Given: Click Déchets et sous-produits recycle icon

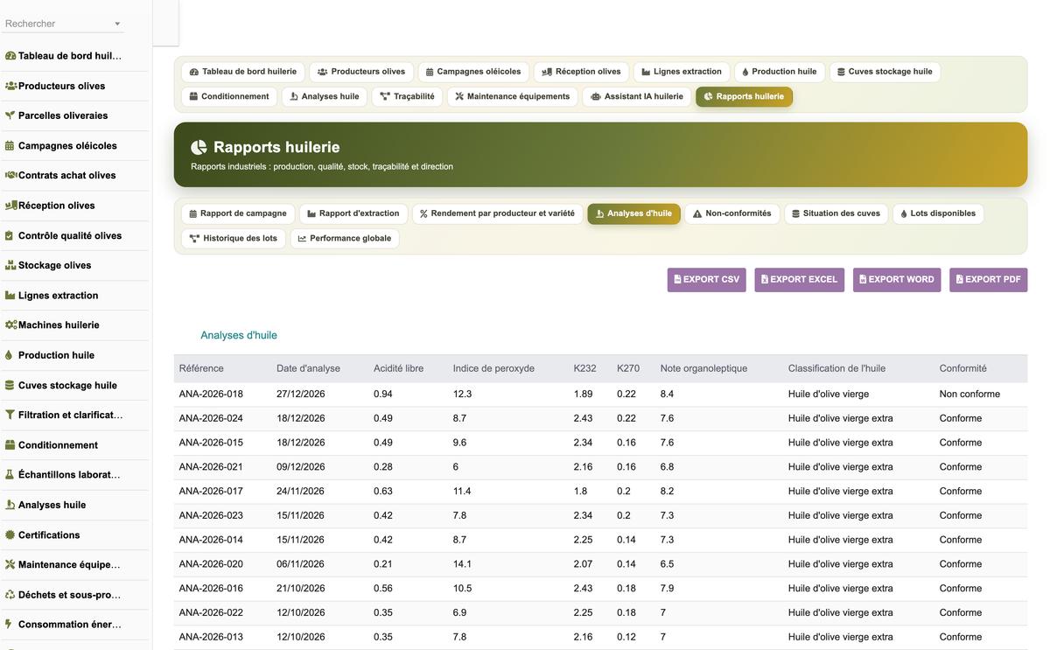Looking at the screenshot, I should [10, 595].
